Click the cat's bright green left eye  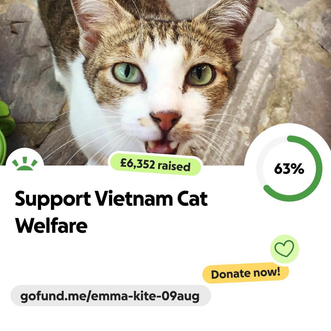(x=127, y=72)
